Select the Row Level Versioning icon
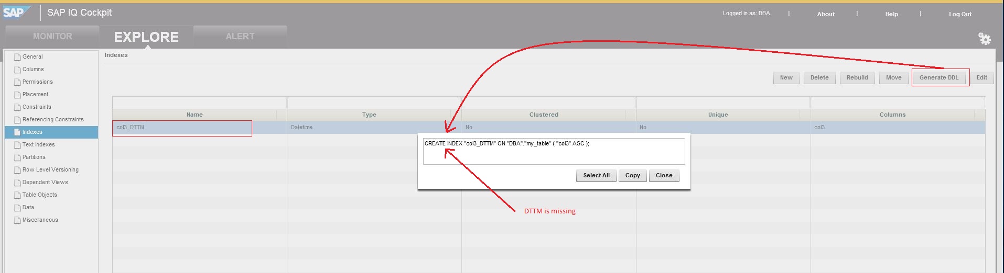The width and height of the screenshot is (1004, 273). (17, 170)
